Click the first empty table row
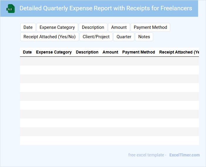The height and width of the screenshot is (167, 206). 109,61
